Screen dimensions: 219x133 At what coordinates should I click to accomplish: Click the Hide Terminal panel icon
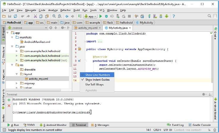(210, 94)
